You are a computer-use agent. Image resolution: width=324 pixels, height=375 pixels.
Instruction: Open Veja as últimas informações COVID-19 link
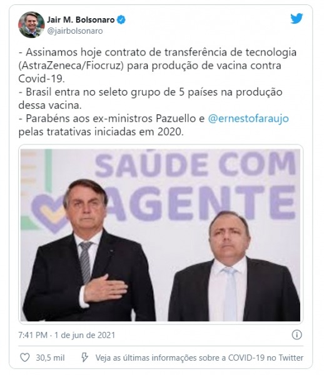click(x=200, y=357)
